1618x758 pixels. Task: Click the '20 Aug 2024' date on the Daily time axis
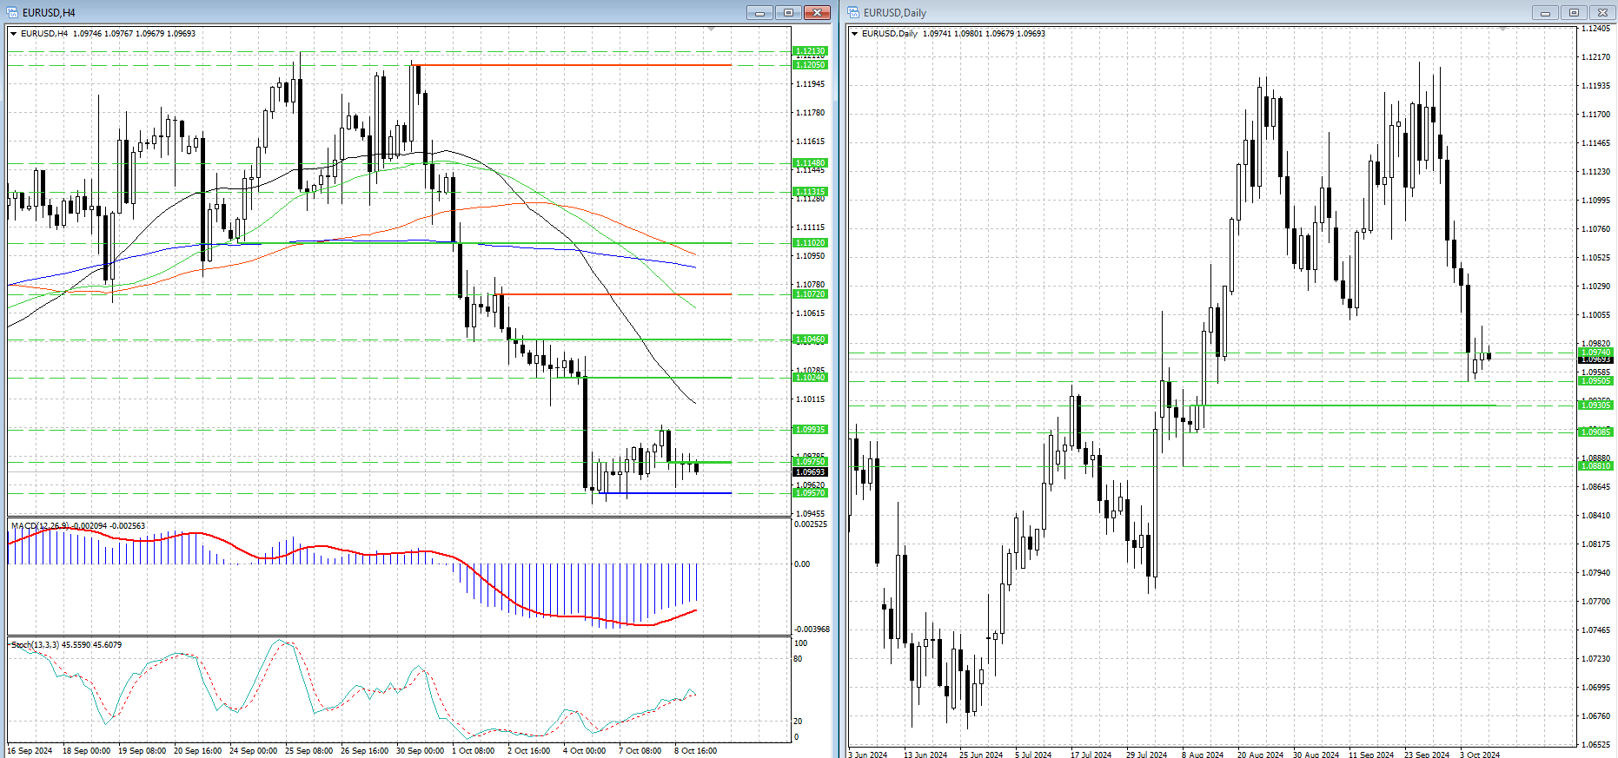pos(1260,755)
